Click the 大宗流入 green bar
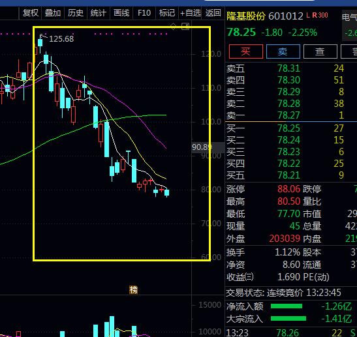357x337 pixels. (288, 319)
